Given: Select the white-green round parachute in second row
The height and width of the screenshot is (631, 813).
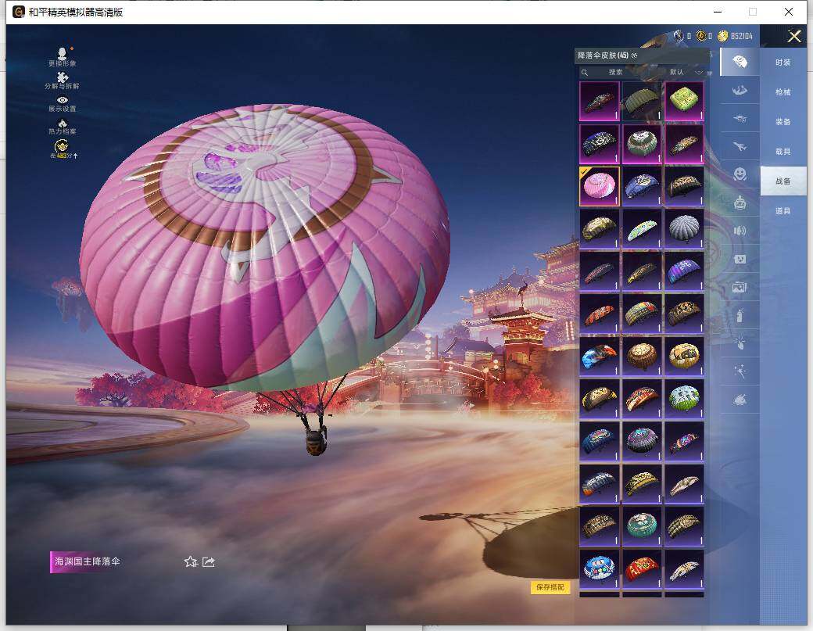Looking at the screenshot, I should [641, 143].
